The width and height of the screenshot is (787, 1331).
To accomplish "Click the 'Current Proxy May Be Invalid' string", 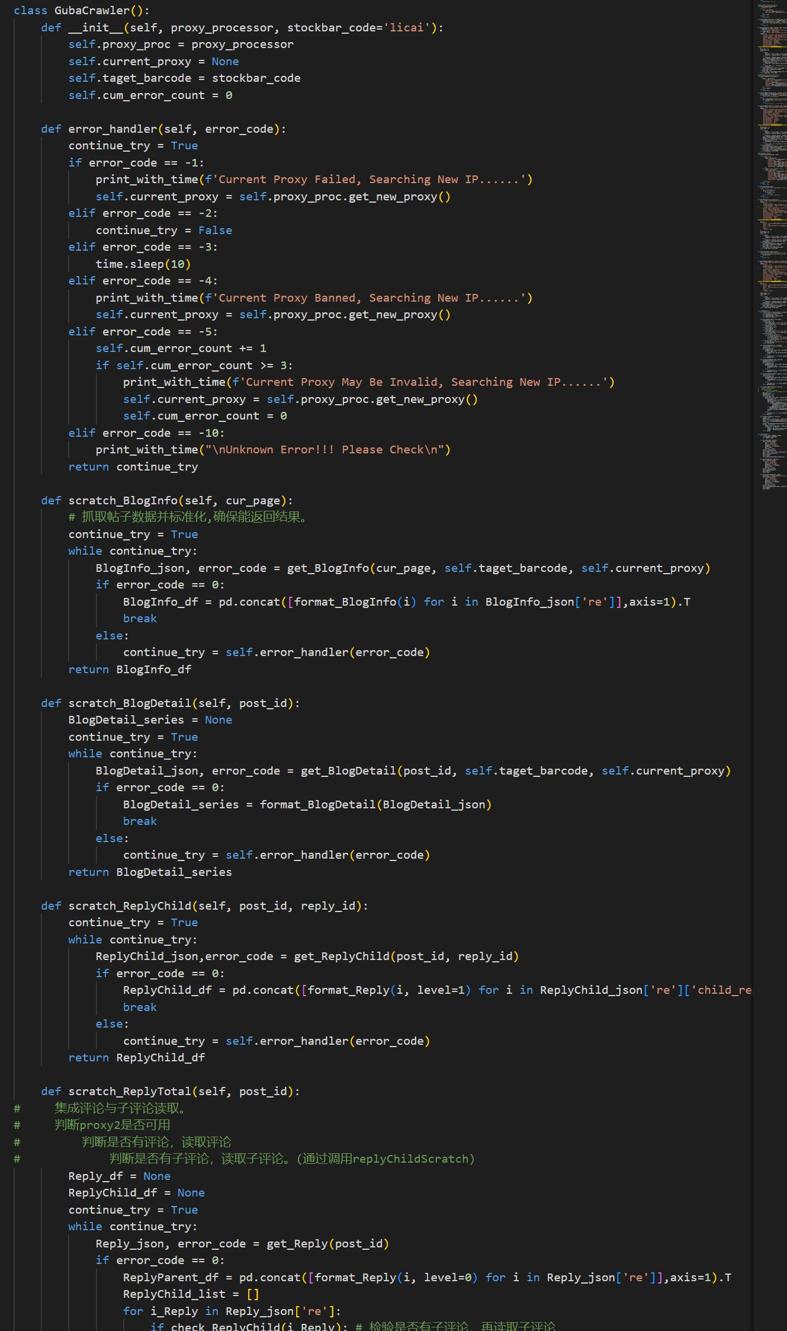I will (x=423, y=382).
